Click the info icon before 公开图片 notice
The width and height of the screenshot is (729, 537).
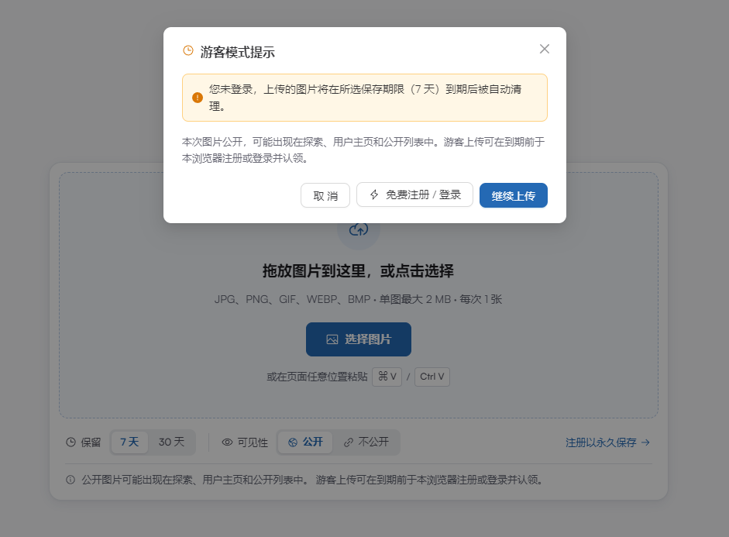[x=70, y=480]
